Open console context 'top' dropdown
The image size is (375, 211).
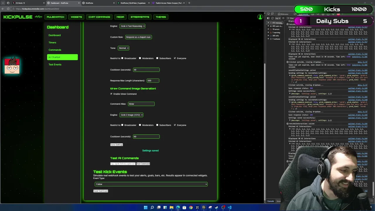click(278, 18)
